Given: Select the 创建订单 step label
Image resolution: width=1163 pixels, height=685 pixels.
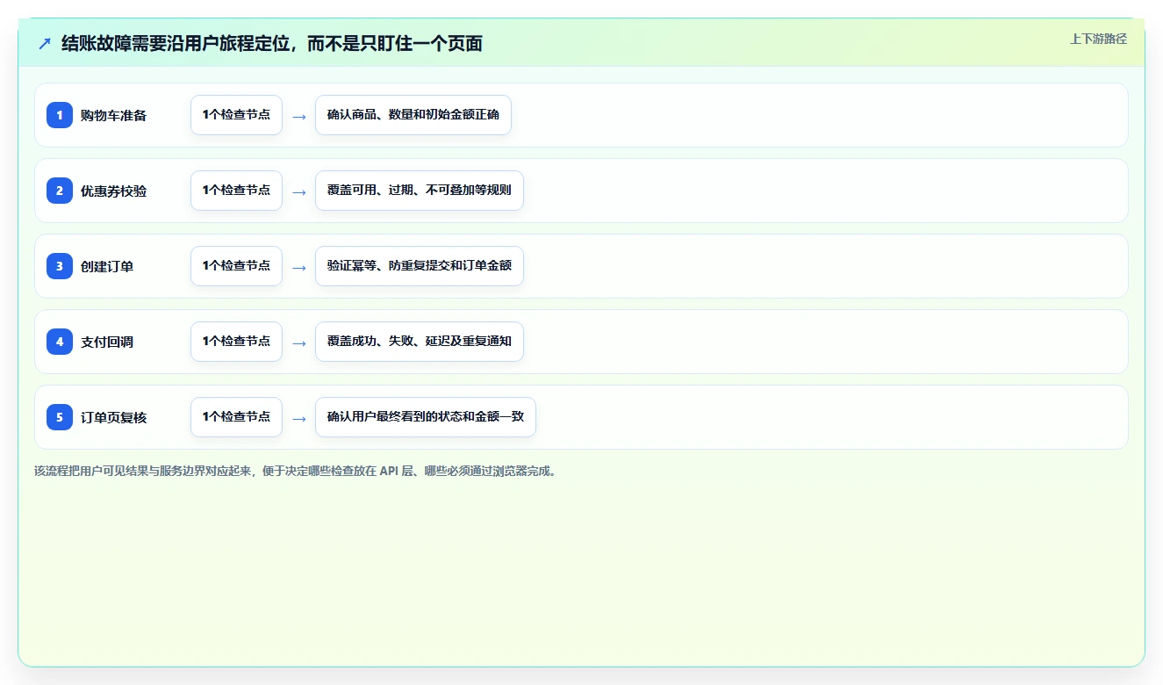Looking at the screenshot, I should 107,267.
